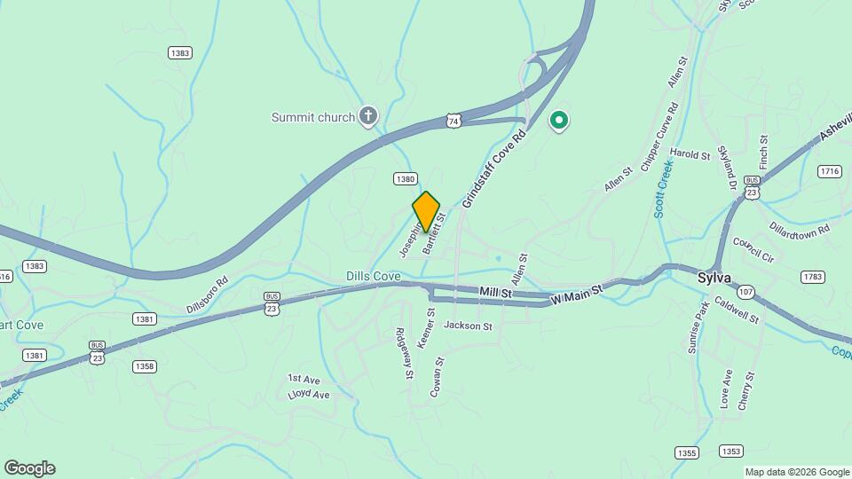Click the route 1716 shield
852x479 pixels.
click(829, 171)
